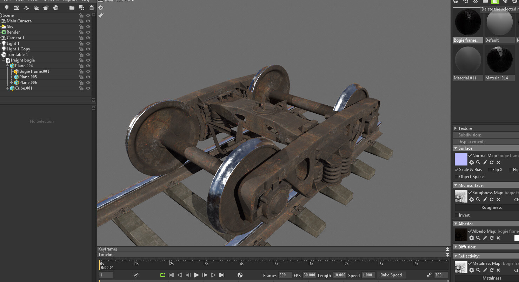The width and height of the screenshot is (519, 282).
Task: Edit the Albedo Map using the pencil icon
Action: (485, 238)
